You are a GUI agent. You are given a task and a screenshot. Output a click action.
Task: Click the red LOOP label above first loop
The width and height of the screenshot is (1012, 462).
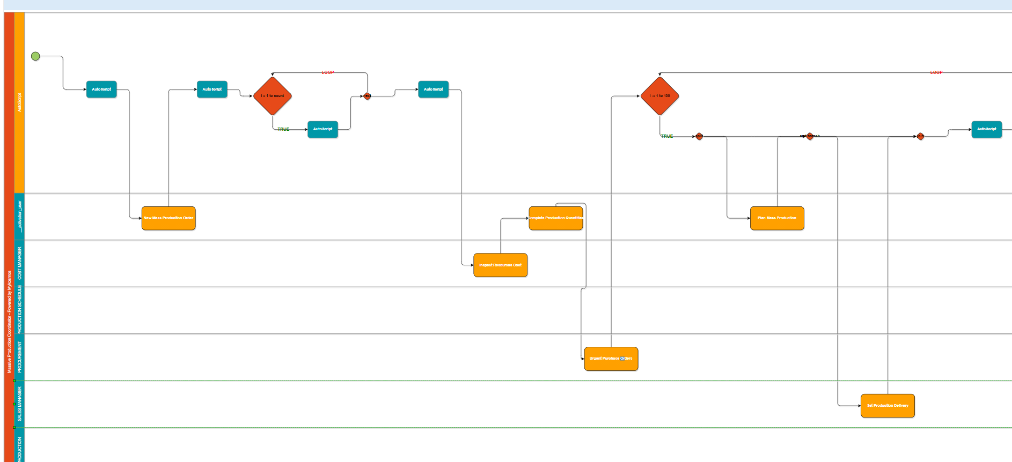pos(328,72)
